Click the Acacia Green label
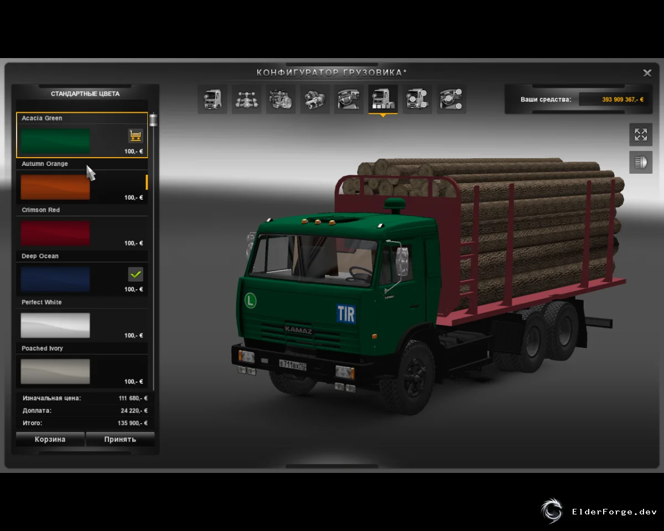Image resolution: width=664 pixels, height=531 pixels. click(x=42, y=118)
